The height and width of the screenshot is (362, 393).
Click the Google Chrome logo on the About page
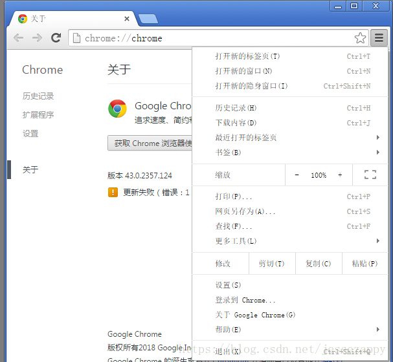point(117,109)
